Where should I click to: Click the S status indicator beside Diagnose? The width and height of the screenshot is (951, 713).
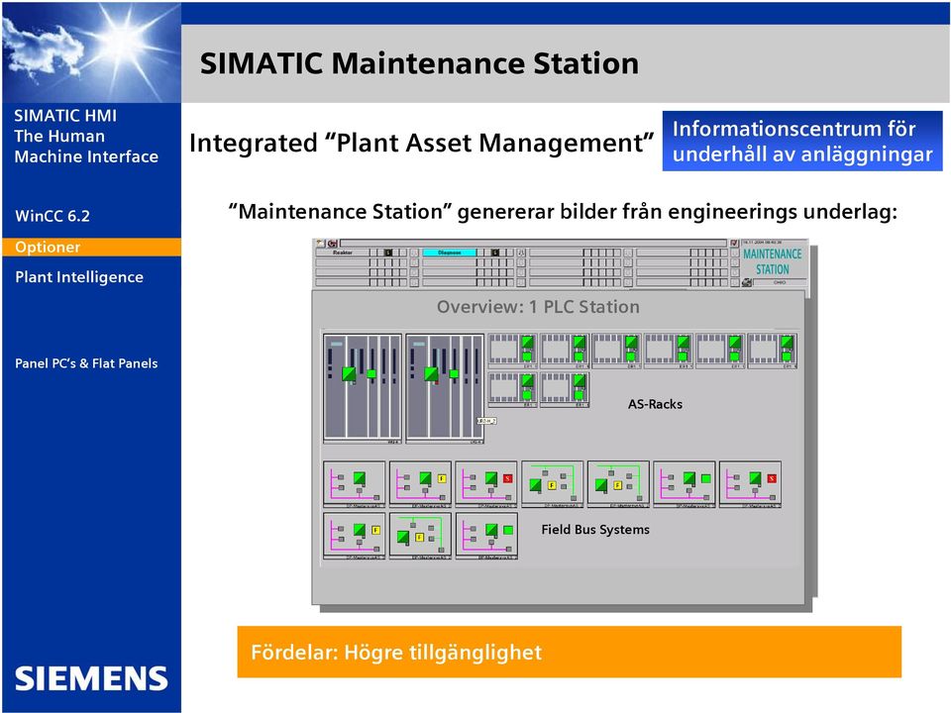(495, 253)
